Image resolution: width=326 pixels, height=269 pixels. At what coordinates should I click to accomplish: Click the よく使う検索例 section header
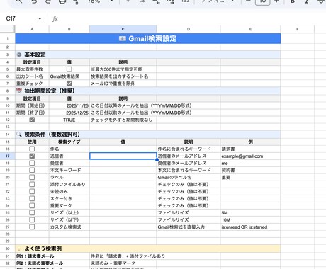point(148,248)
